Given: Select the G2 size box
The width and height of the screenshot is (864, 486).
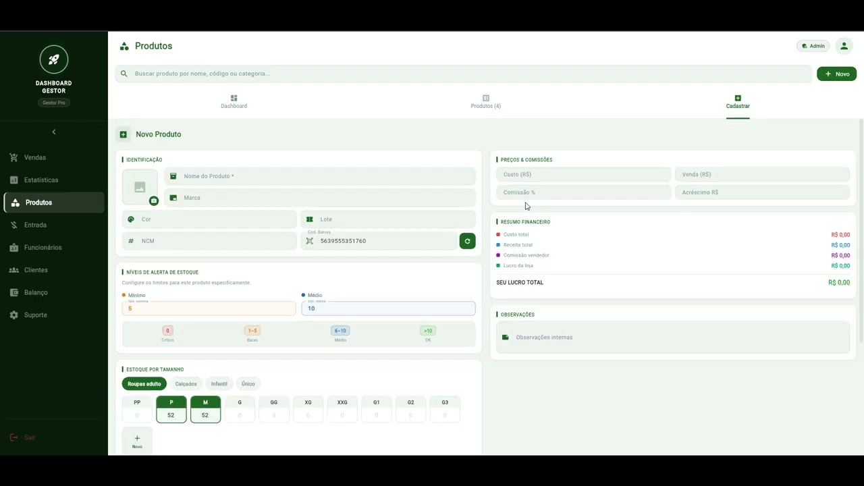Looking at the screenshot, I should coord(410,409).
